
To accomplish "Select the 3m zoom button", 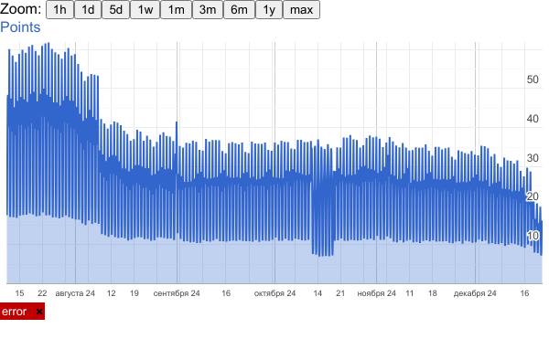I will (208, 9).
